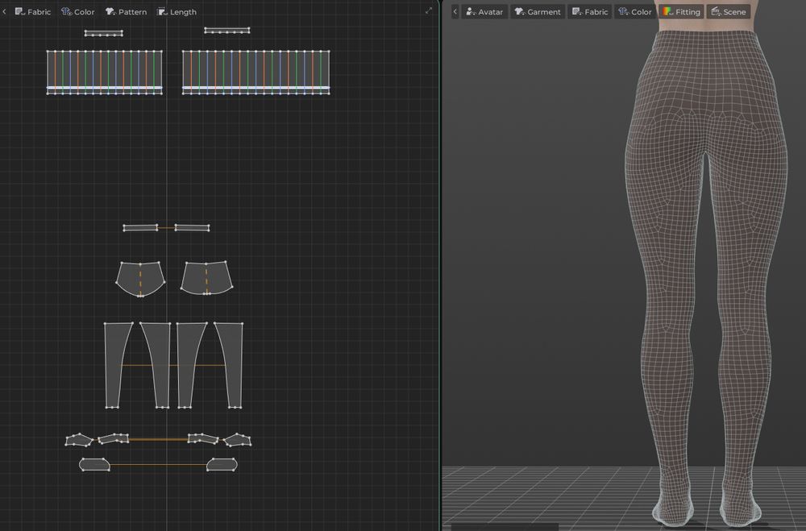This screenshot has height=531, width=806.
Task: Select the small strip above the right pleated panel
Action: pos(227,31)
